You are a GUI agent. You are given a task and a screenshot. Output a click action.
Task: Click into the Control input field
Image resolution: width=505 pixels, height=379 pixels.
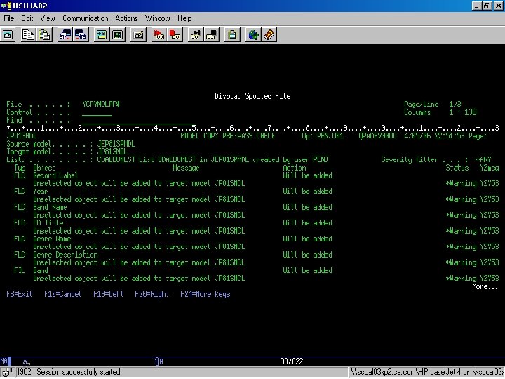pos(97,112)
